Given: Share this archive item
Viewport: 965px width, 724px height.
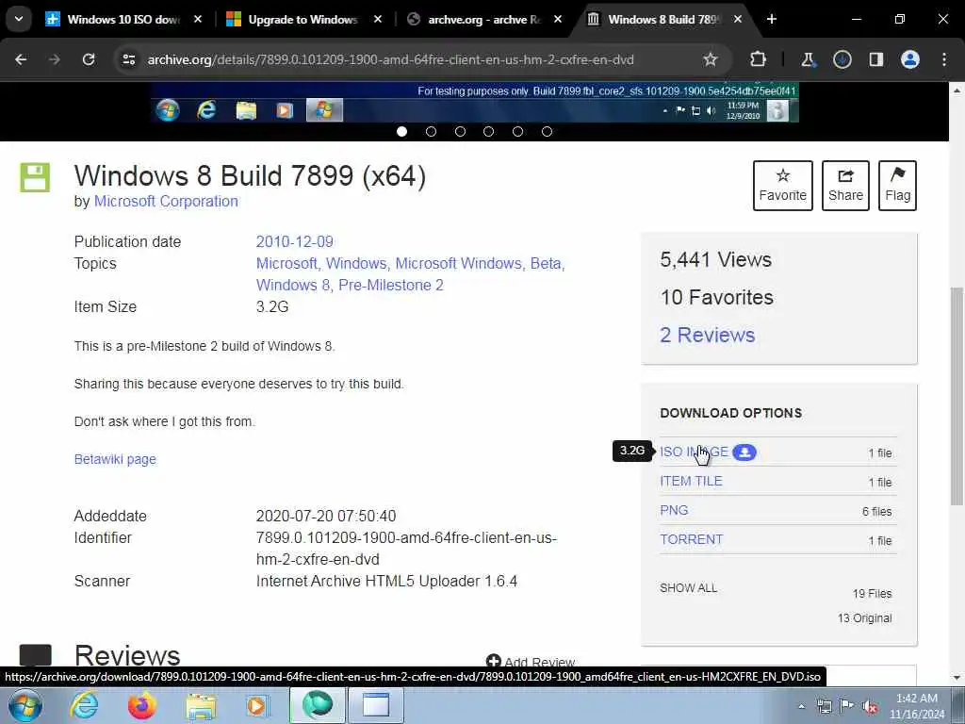Looking at the screenshot, I should (x=845, y=186).
